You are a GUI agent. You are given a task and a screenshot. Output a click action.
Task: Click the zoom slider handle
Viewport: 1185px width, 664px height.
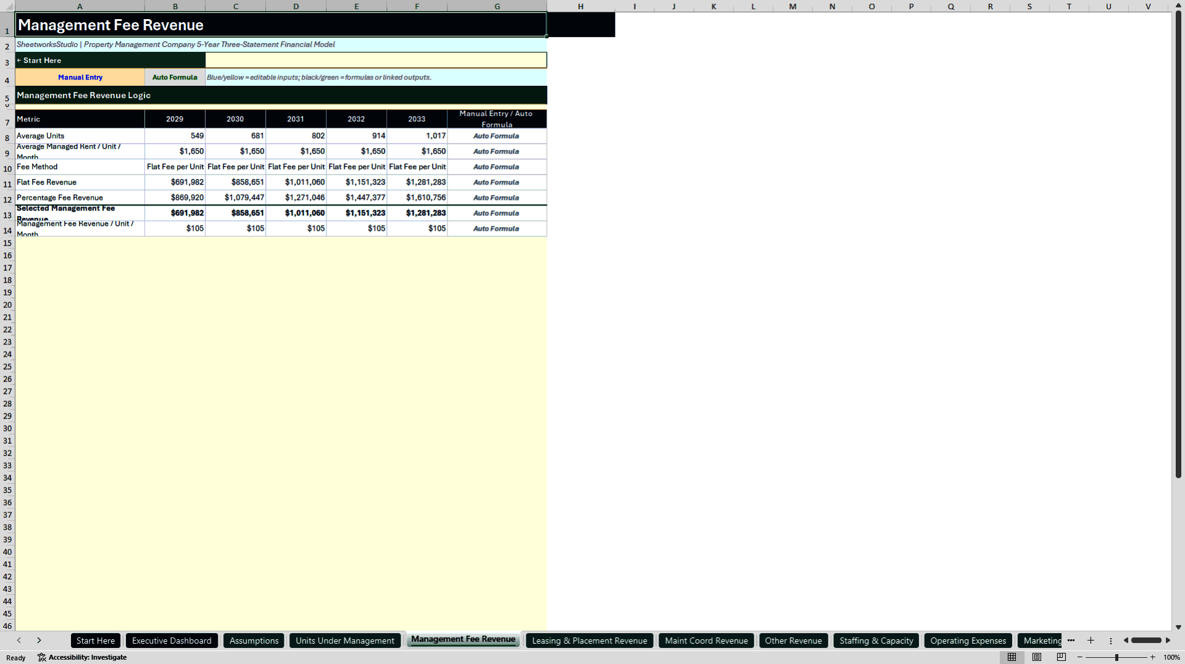point(1116,657)
